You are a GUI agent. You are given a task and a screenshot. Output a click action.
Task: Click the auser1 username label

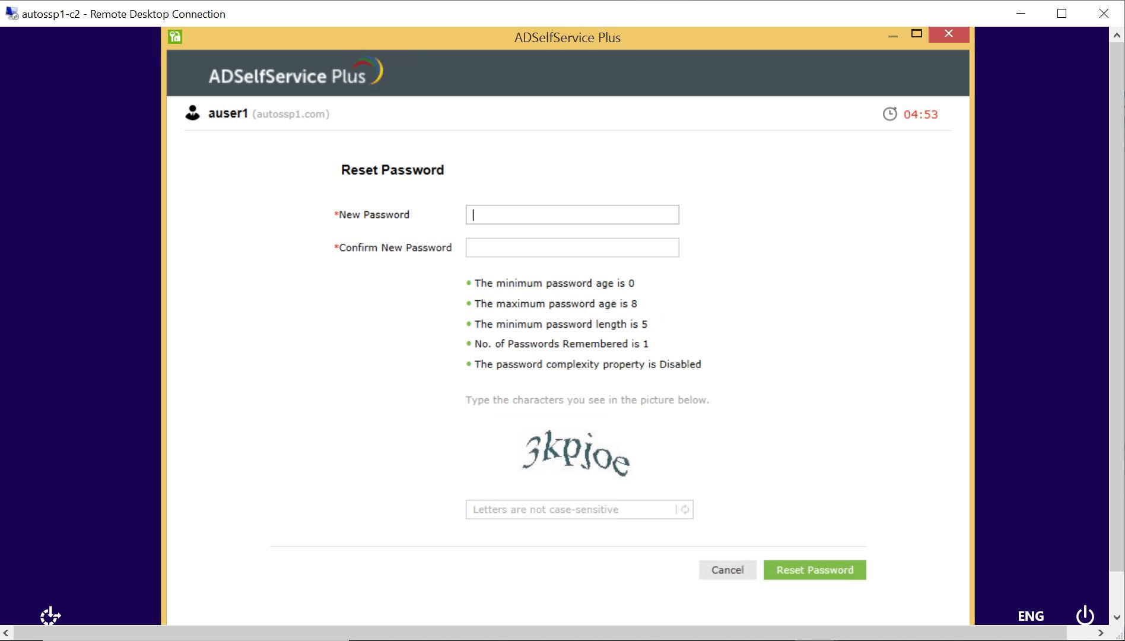(228, 113)
